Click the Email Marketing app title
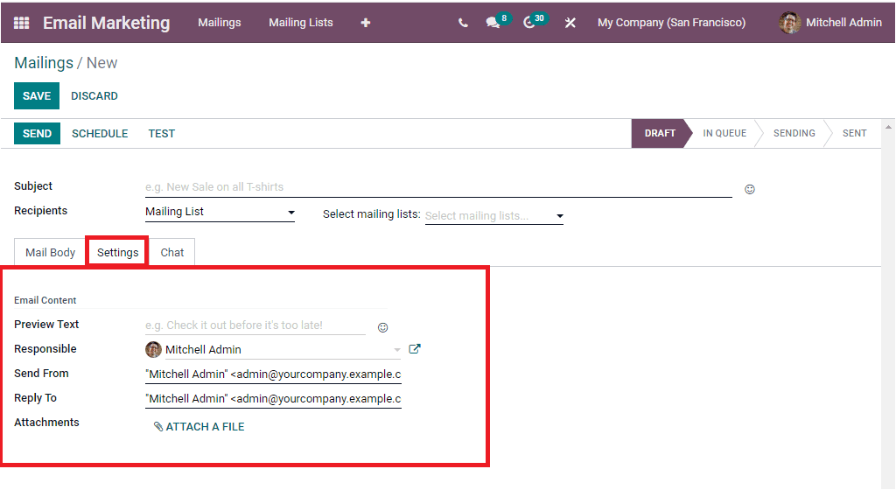This screenshot has width=896, height=490. 106,23
